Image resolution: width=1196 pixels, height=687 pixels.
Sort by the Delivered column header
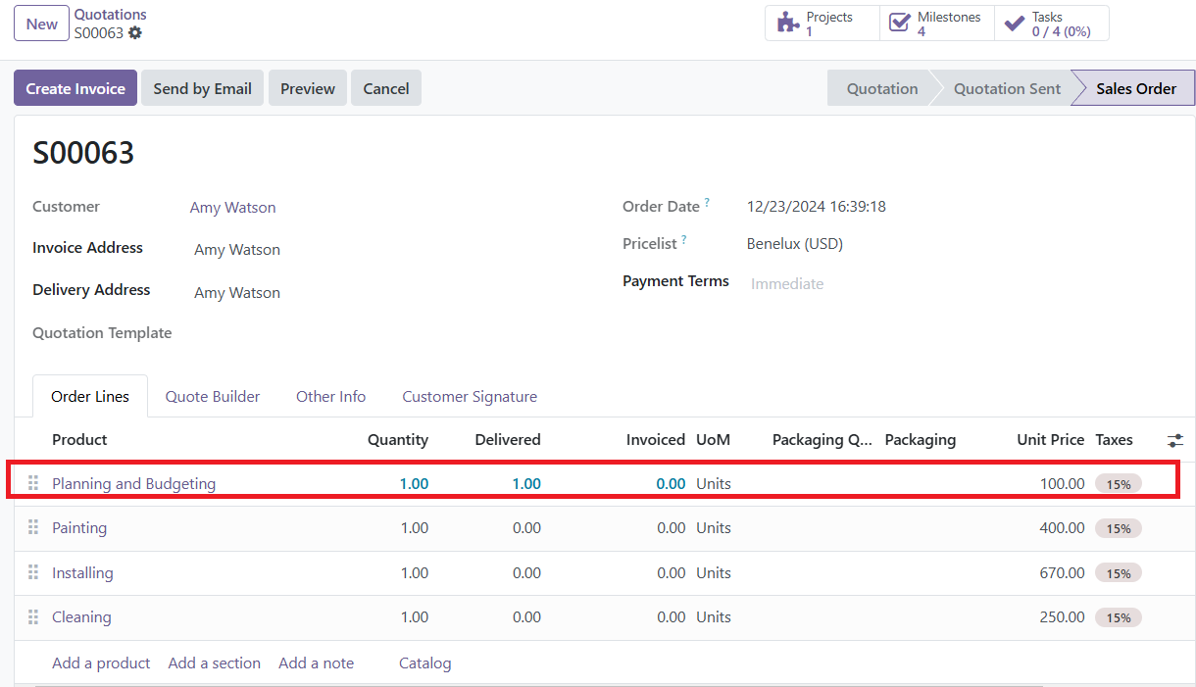click(x=508, y=440)
